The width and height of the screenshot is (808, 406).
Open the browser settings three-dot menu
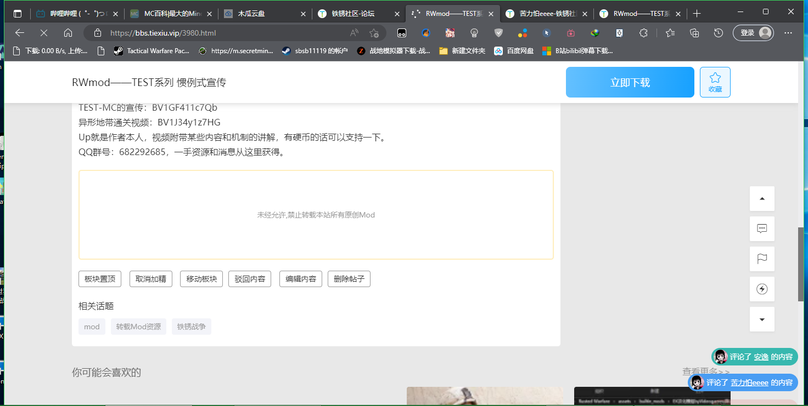coord(788,33)
